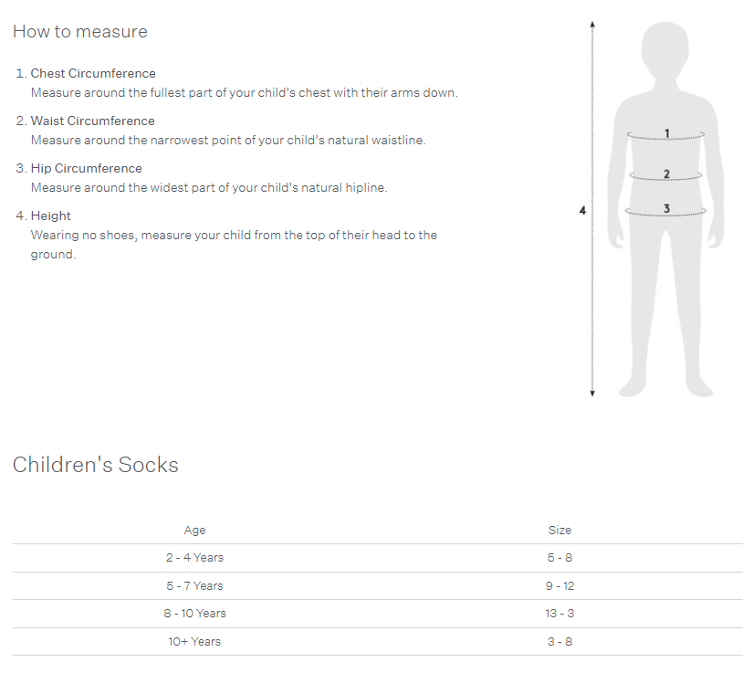
Task: Click the waist marker 2 on figure
Action: (666, 174)
